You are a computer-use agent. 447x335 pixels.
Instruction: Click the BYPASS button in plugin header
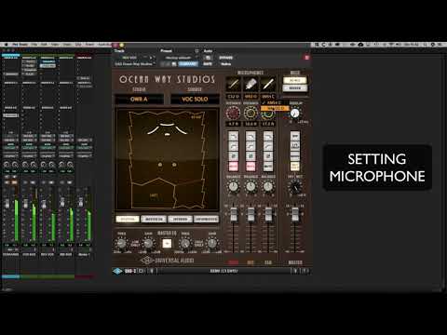[225, 58]
